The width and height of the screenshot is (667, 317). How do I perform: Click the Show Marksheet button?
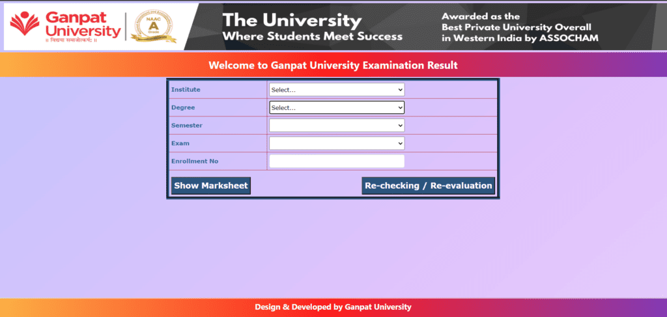(211, 186)
